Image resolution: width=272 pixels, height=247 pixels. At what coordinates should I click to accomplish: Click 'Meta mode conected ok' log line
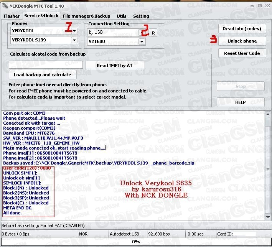coord(54,148)
